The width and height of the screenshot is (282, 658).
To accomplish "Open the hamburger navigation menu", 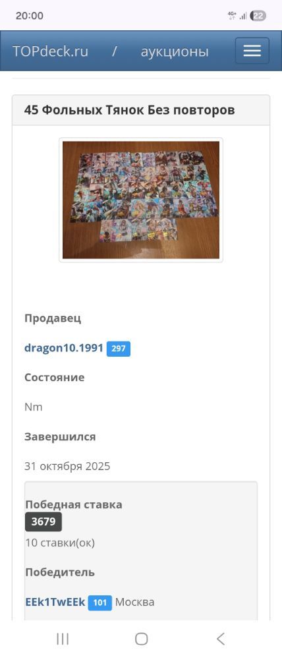I will [x=252, y=51].
